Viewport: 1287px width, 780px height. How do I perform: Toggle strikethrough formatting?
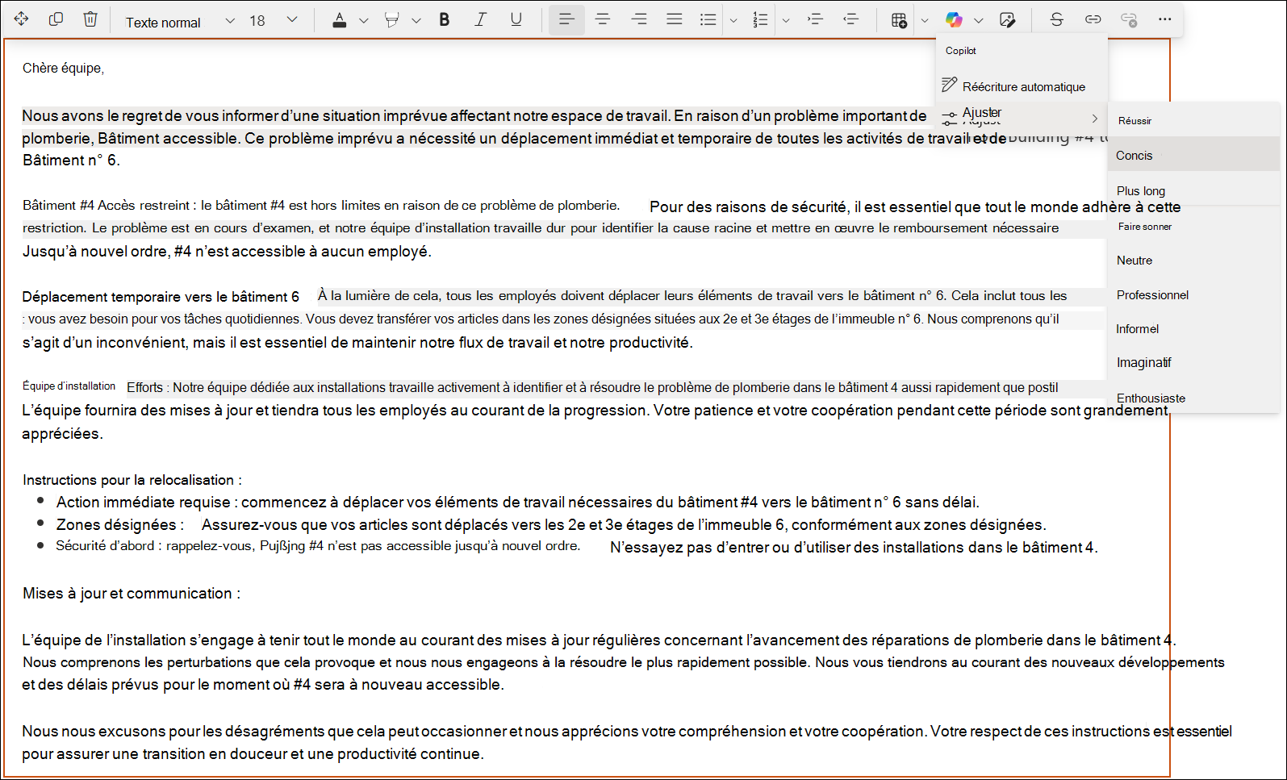[1057, 19]
